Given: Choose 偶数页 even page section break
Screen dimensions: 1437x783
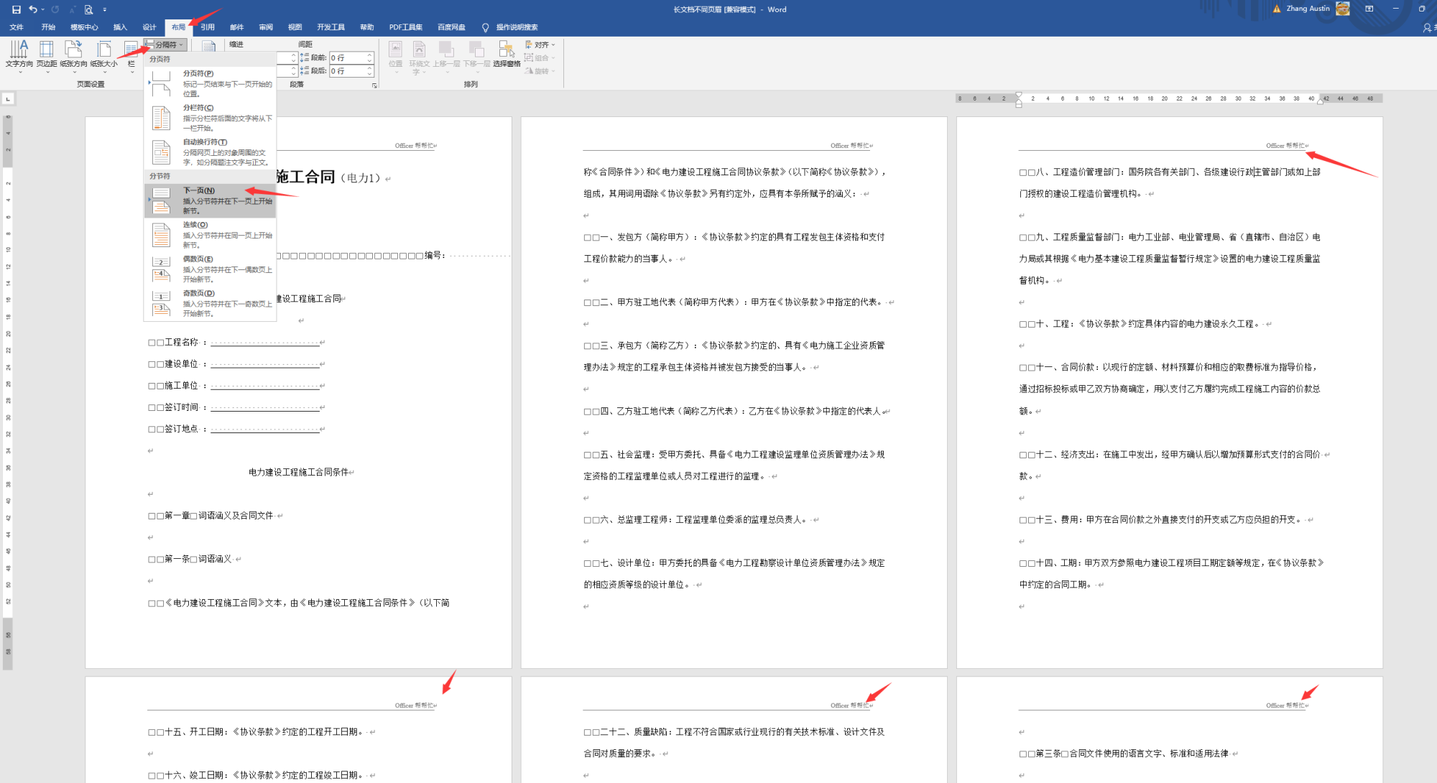Looking at the screenshot, I should (195, 258).
